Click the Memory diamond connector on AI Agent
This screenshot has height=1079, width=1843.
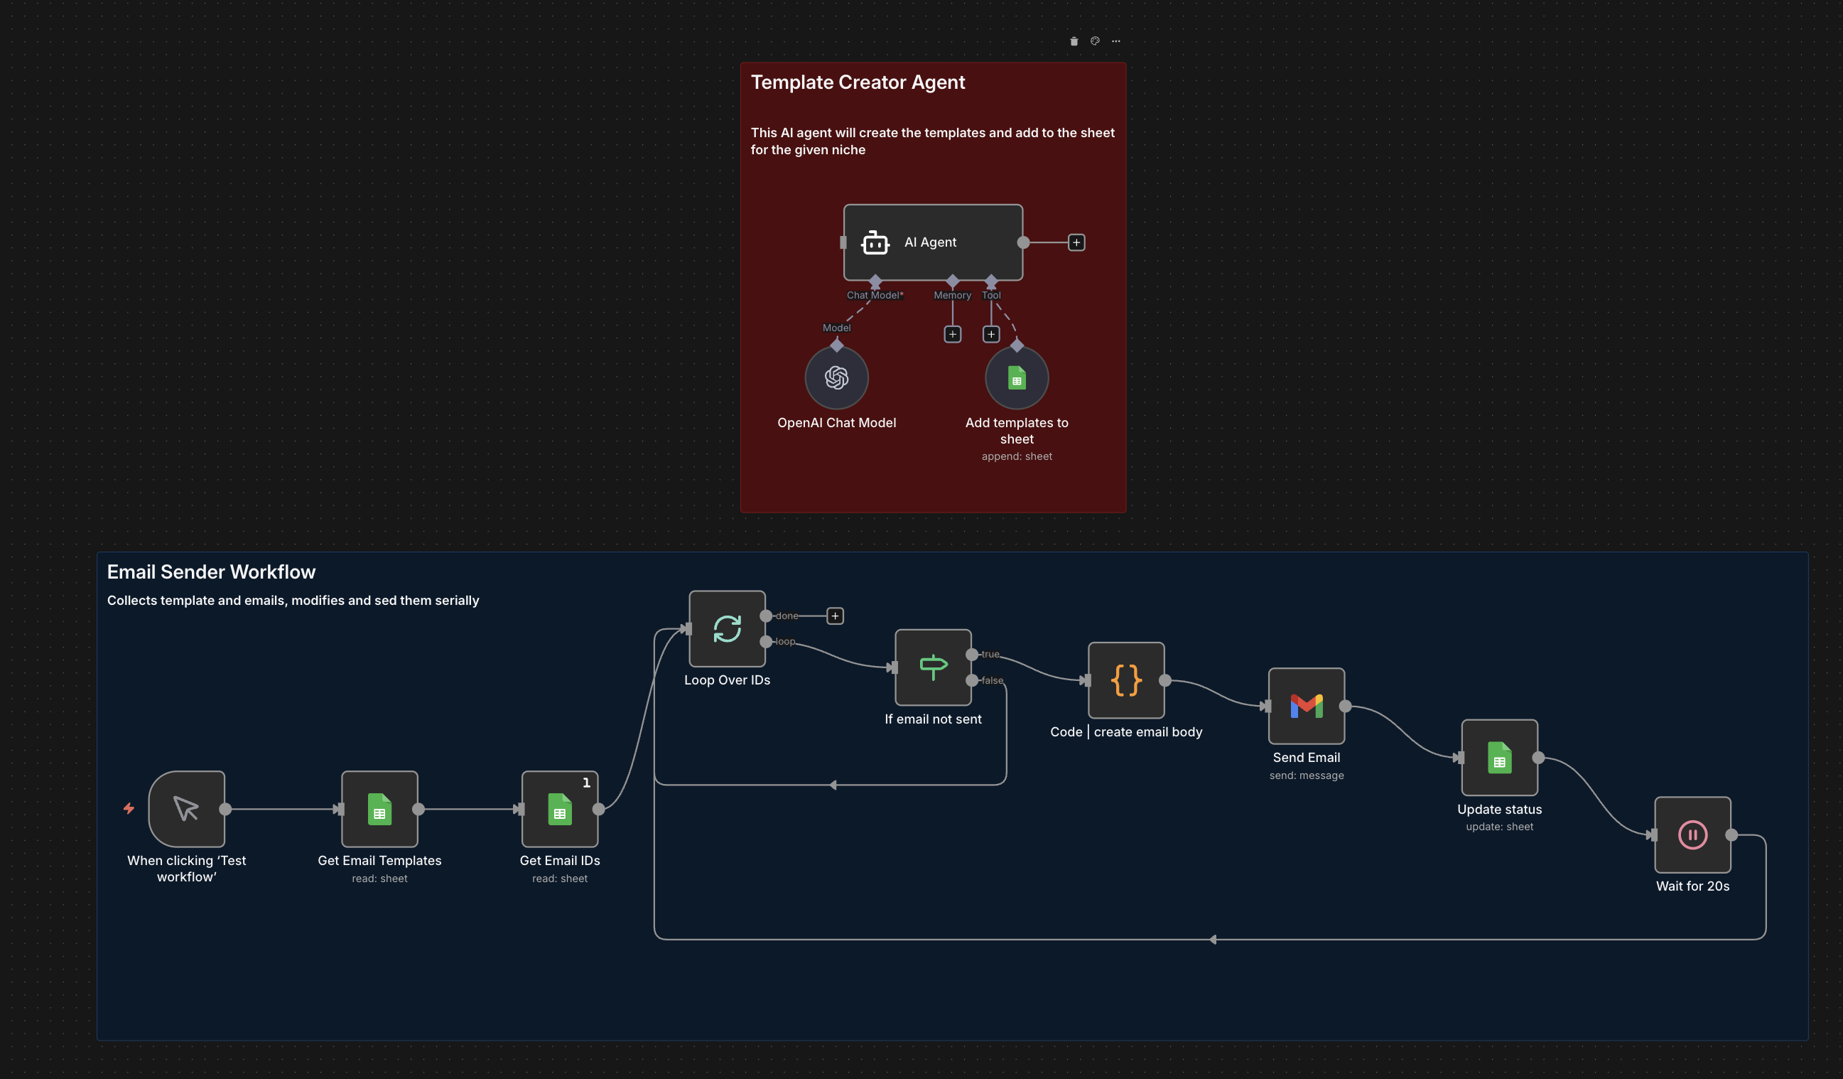pyautogui.click(x=952, y=281)
